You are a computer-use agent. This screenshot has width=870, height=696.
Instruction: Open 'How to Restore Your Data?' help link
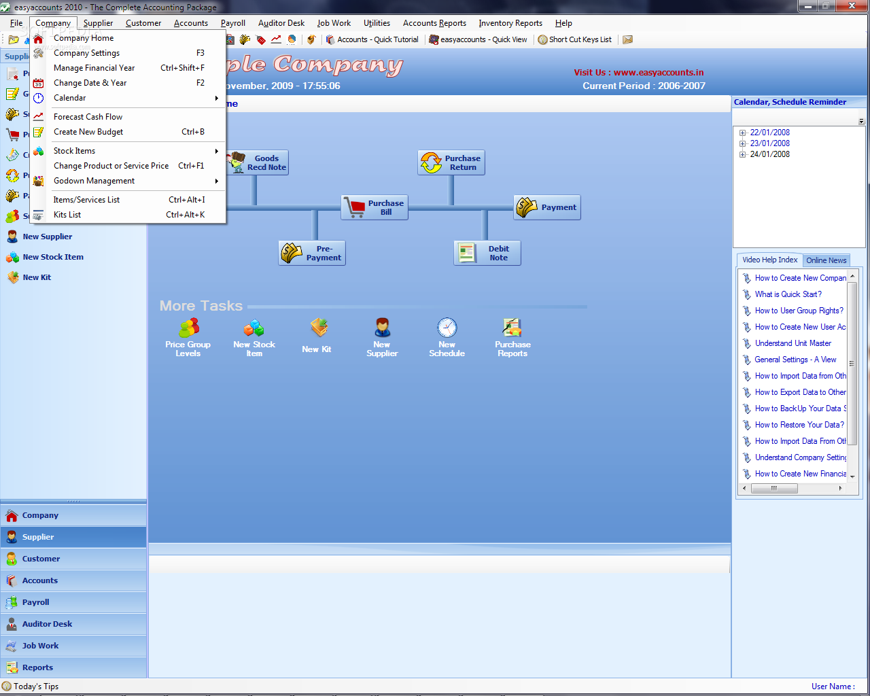800,425
